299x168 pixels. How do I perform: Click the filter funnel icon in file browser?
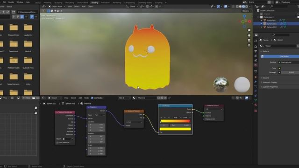32,17
